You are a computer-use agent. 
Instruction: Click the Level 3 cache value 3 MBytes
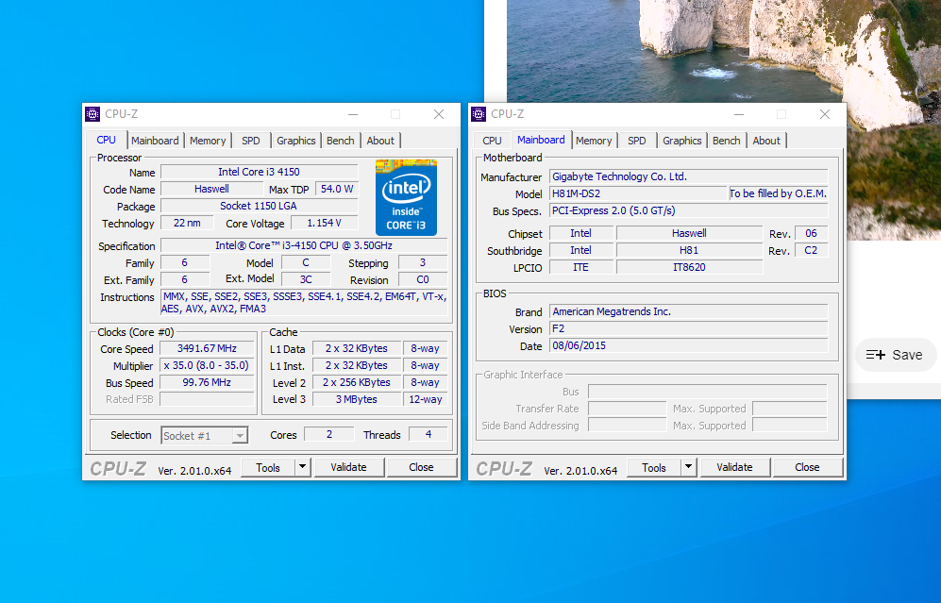coord(357,399)
